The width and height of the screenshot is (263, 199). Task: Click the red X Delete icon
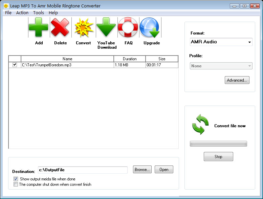click(x=60, y=27)
